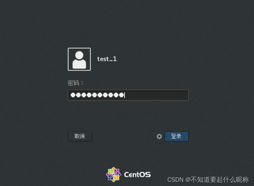
Task: Click person silhouette head in avatar
Action: click(x=79, y=55)
